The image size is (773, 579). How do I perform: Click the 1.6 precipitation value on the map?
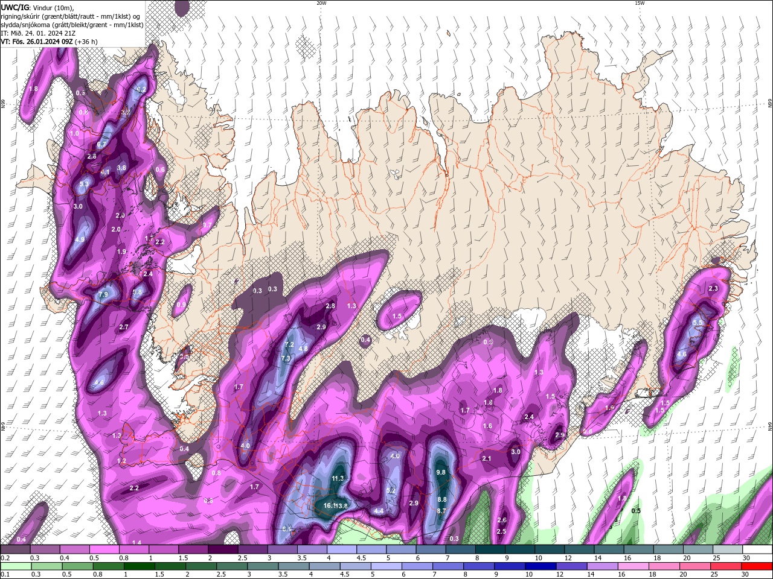coord(487,426)
